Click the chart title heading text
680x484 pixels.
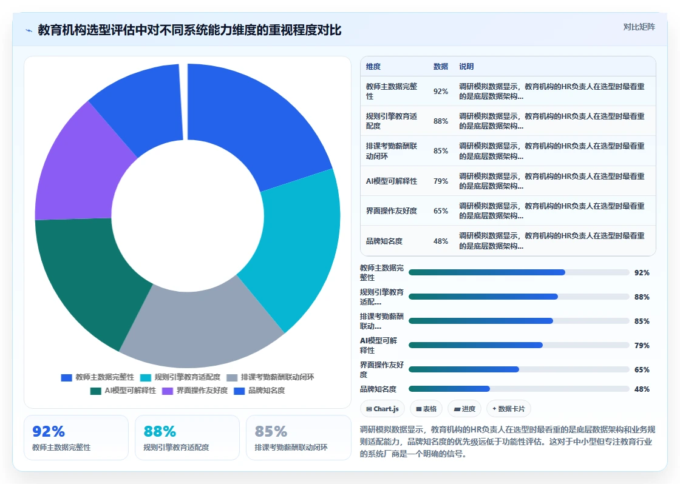(x=189, y=30)
